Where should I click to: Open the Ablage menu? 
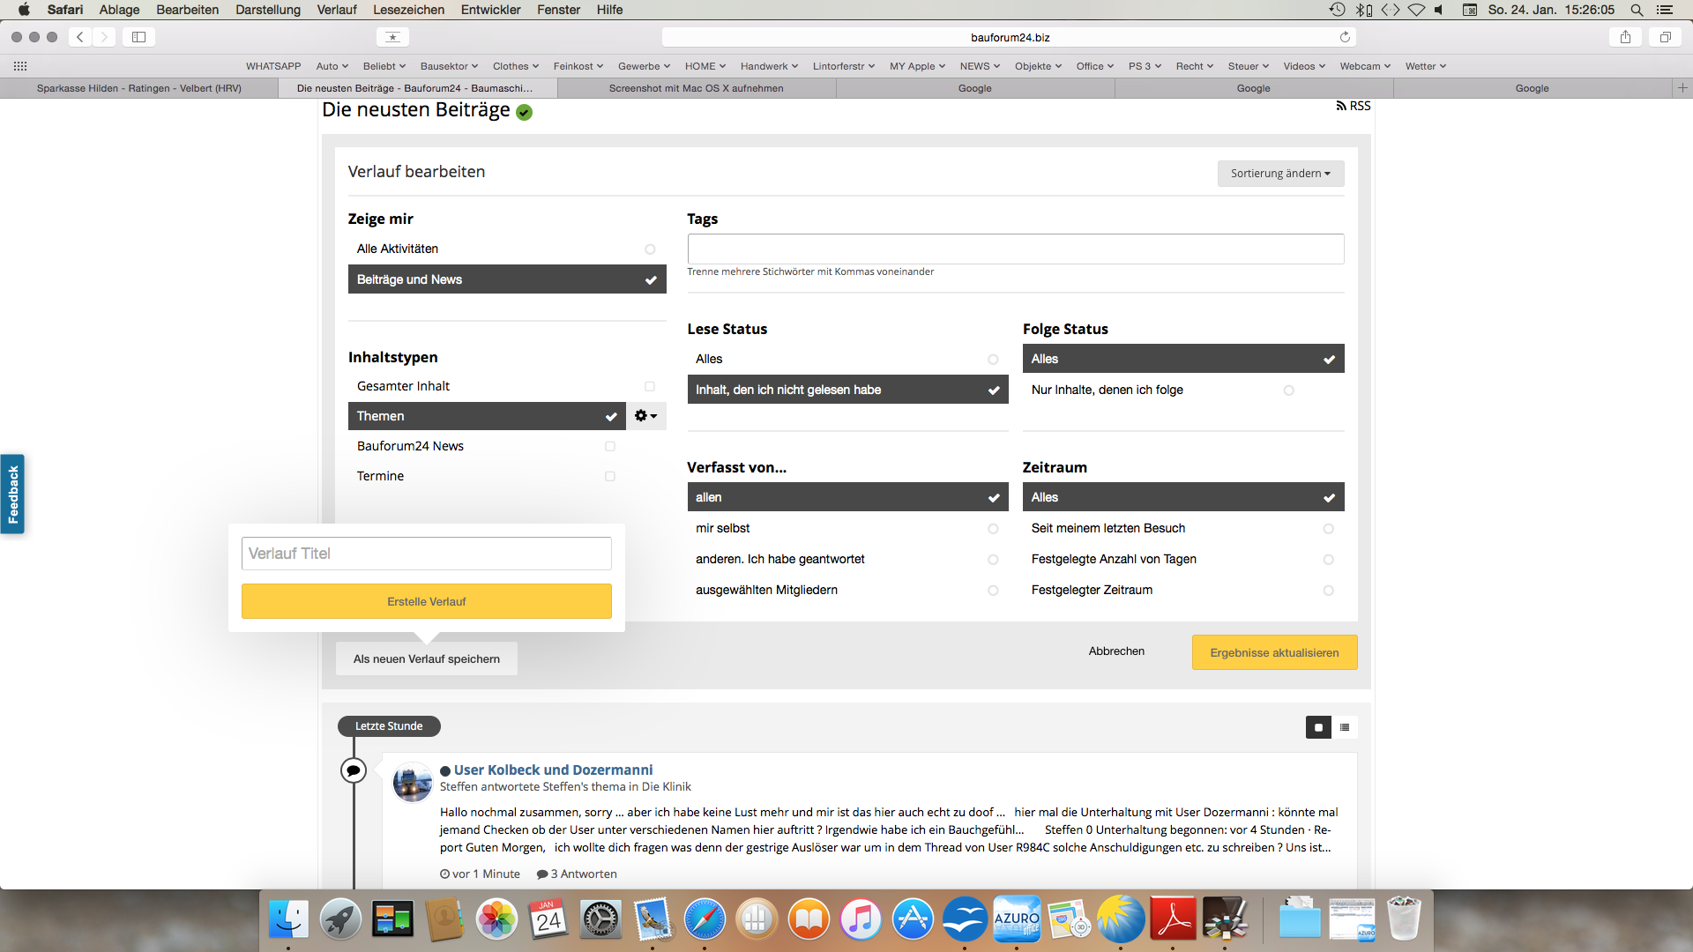tap(119, 10)
